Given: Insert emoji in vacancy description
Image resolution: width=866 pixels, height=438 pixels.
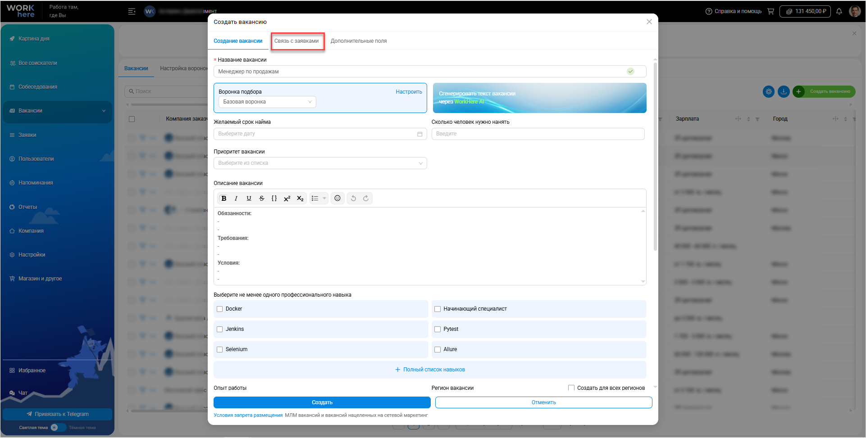Looking at the screenshot, I should pyautogui.click(x=337, y=199).
